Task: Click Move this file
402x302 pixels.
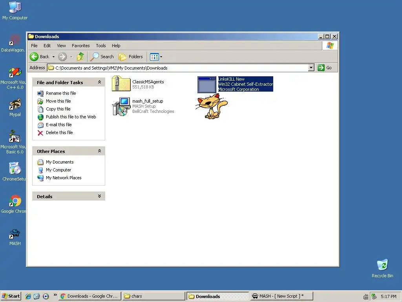Action: click(58, 101)
